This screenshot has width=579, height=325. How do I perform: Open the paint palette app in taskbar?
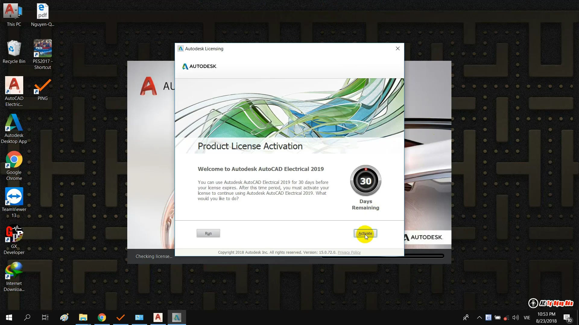(64, 317)
